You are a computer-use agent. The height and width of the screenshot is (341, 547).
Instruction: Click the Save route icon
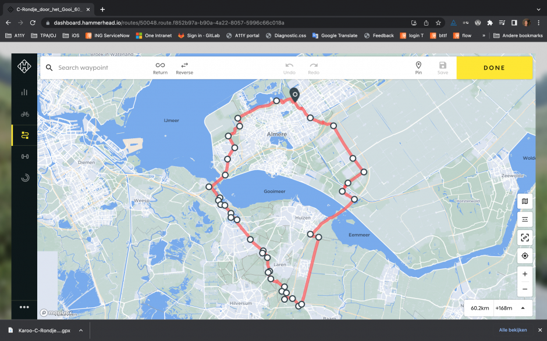coord(443,68)
